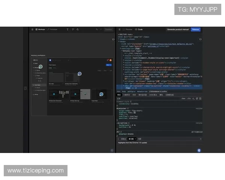The height and width of the screenshot is (180, 225).
Task: Expand the body element node
Action: [x=119, y=41]
